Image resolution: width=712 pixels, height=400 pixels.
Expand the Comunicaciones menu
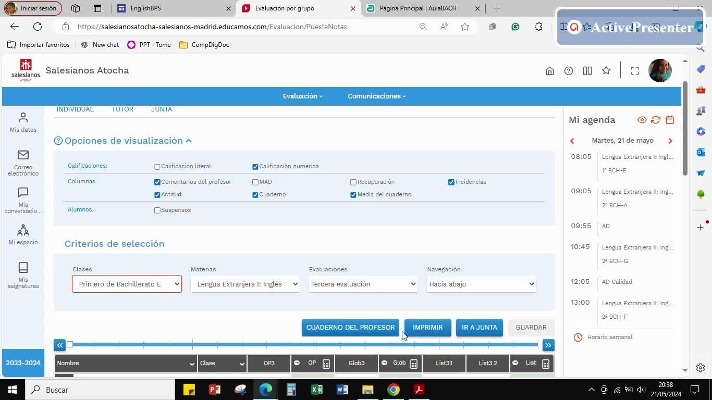point(377,96)
